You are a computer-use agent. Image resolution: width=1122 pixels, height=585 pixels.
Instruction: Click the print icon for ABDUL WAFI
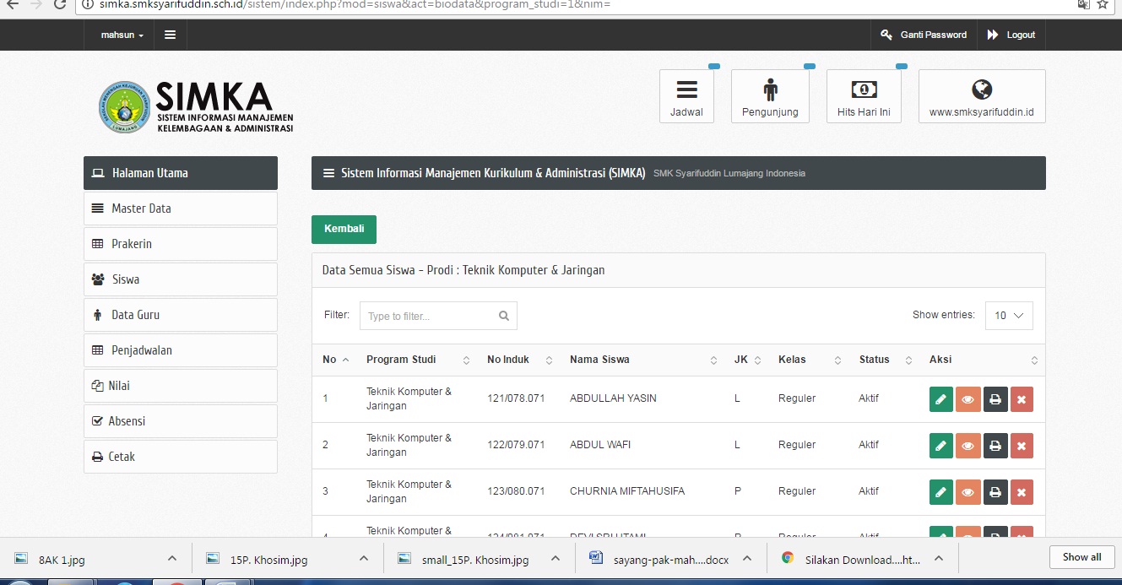(x=995, y=446)
